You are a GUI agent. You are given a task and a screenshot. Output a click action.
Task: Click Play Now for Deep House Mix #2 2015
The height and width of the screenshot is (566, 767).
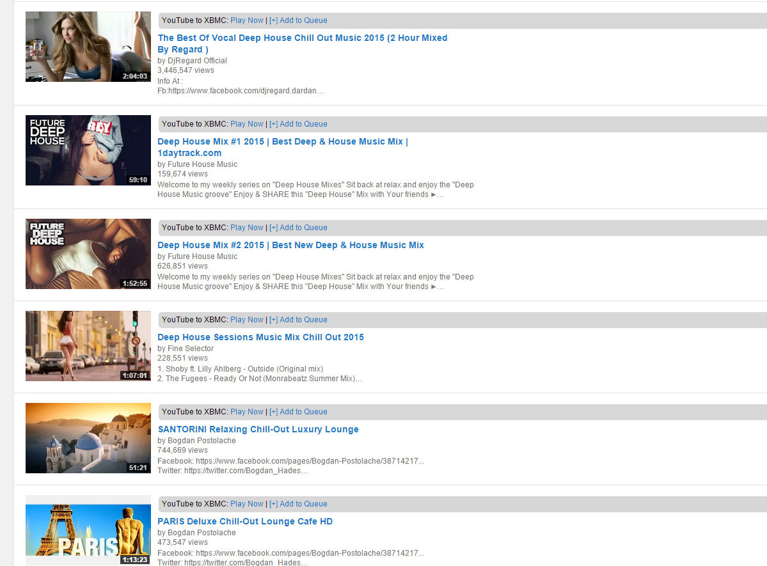tap(246, 228)
